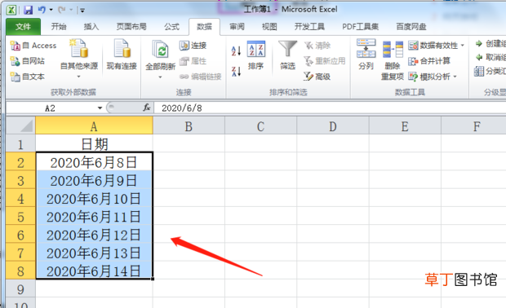The width and height of the screenshot is (506, 308).
Task: Sort ascending with the A-Z icon
Action: (236, 51)
